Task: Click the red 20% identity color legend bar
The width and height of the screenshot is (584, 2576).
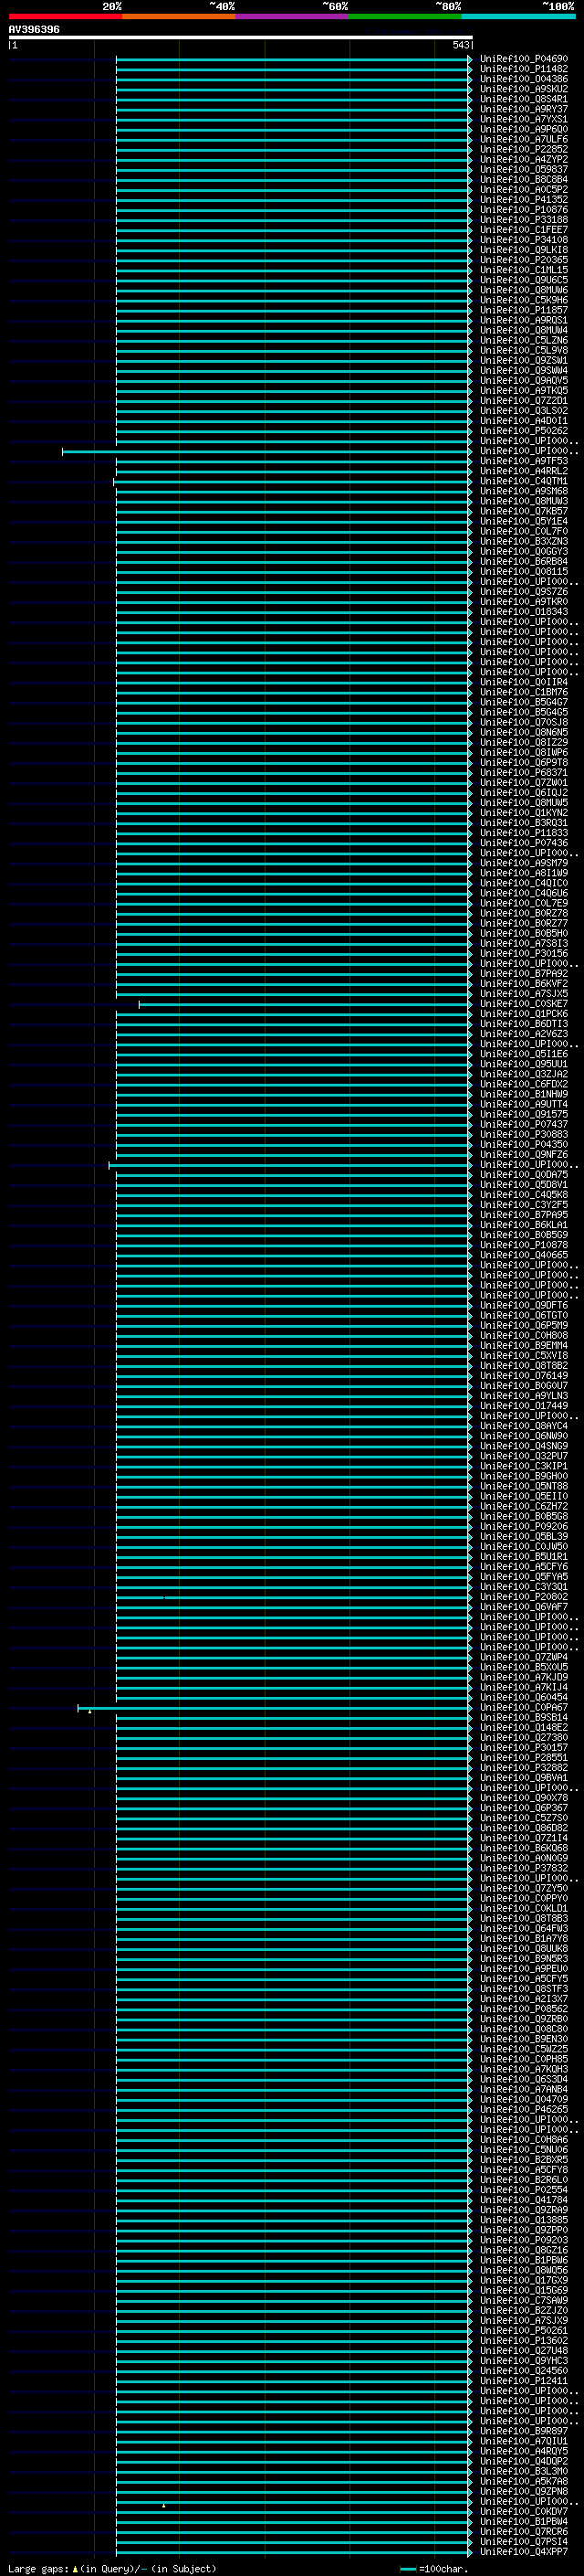Action: click(x=65, y=17)
